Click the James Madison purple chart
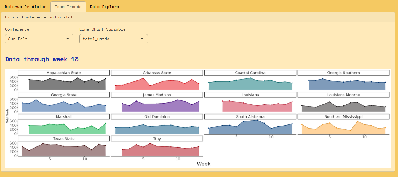The height and width of the screenshot is (177, 398). pyautogui.click(x=157, y=107)
